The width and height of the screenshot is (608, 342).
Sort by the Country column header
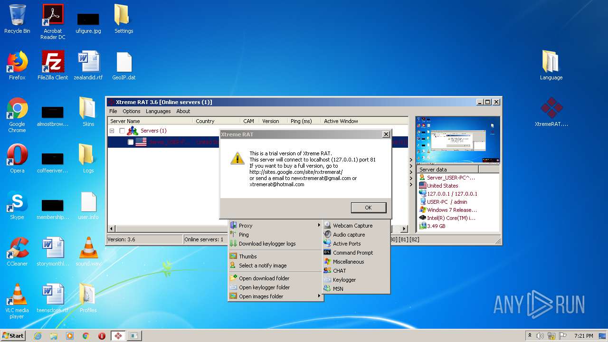pyautogui.click(x=216, y=121)
